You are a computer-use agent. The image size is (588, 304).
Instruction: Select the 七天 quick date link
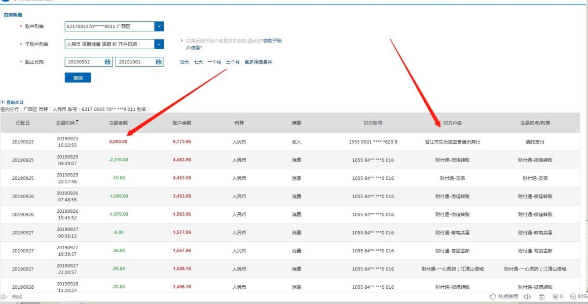click(x=198, y=62)
